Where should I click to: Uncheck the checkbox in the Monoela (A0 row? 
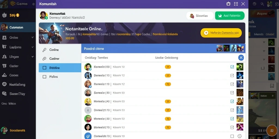coord(232,102)
